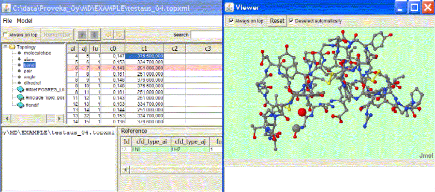This screenshot has height=192, width=435.
Task: Click the Renumber button
Action: click(58, 35)
